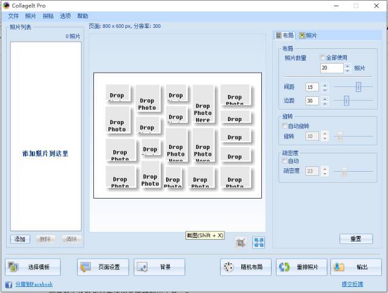Click the 重置 reset button
Viewport: 388px width, 293px height.
356,239
